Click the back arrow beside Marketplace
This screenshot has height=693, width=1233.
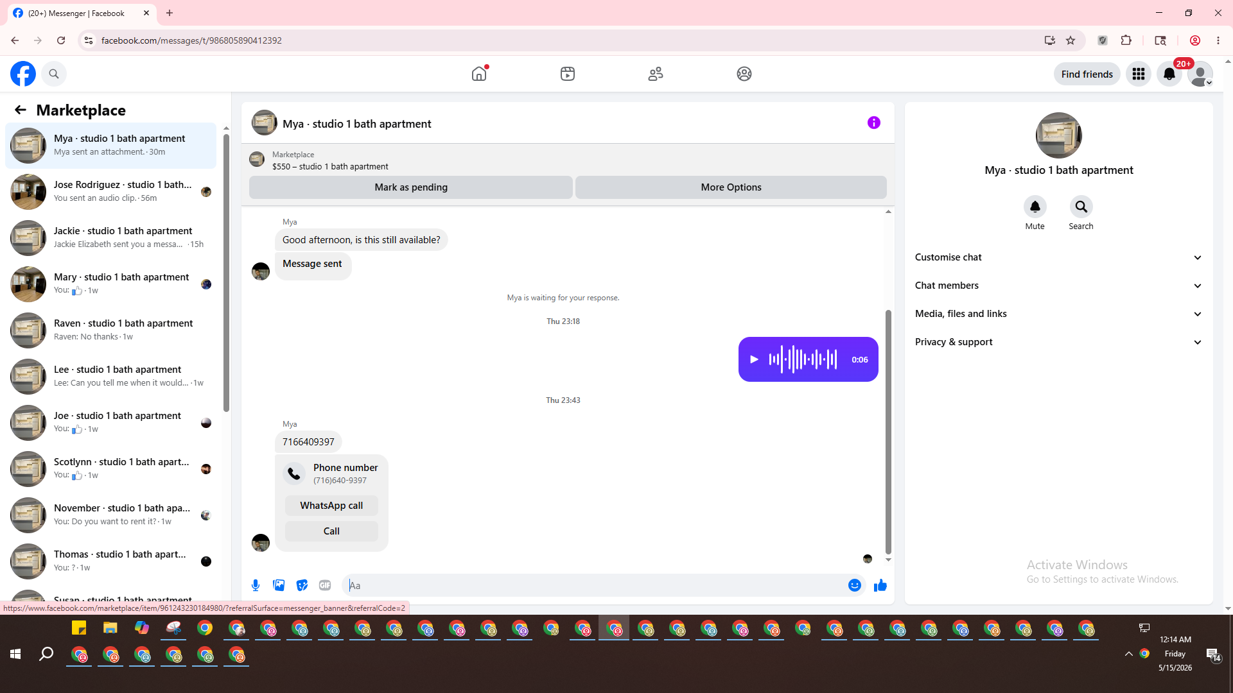click(21, 110)
